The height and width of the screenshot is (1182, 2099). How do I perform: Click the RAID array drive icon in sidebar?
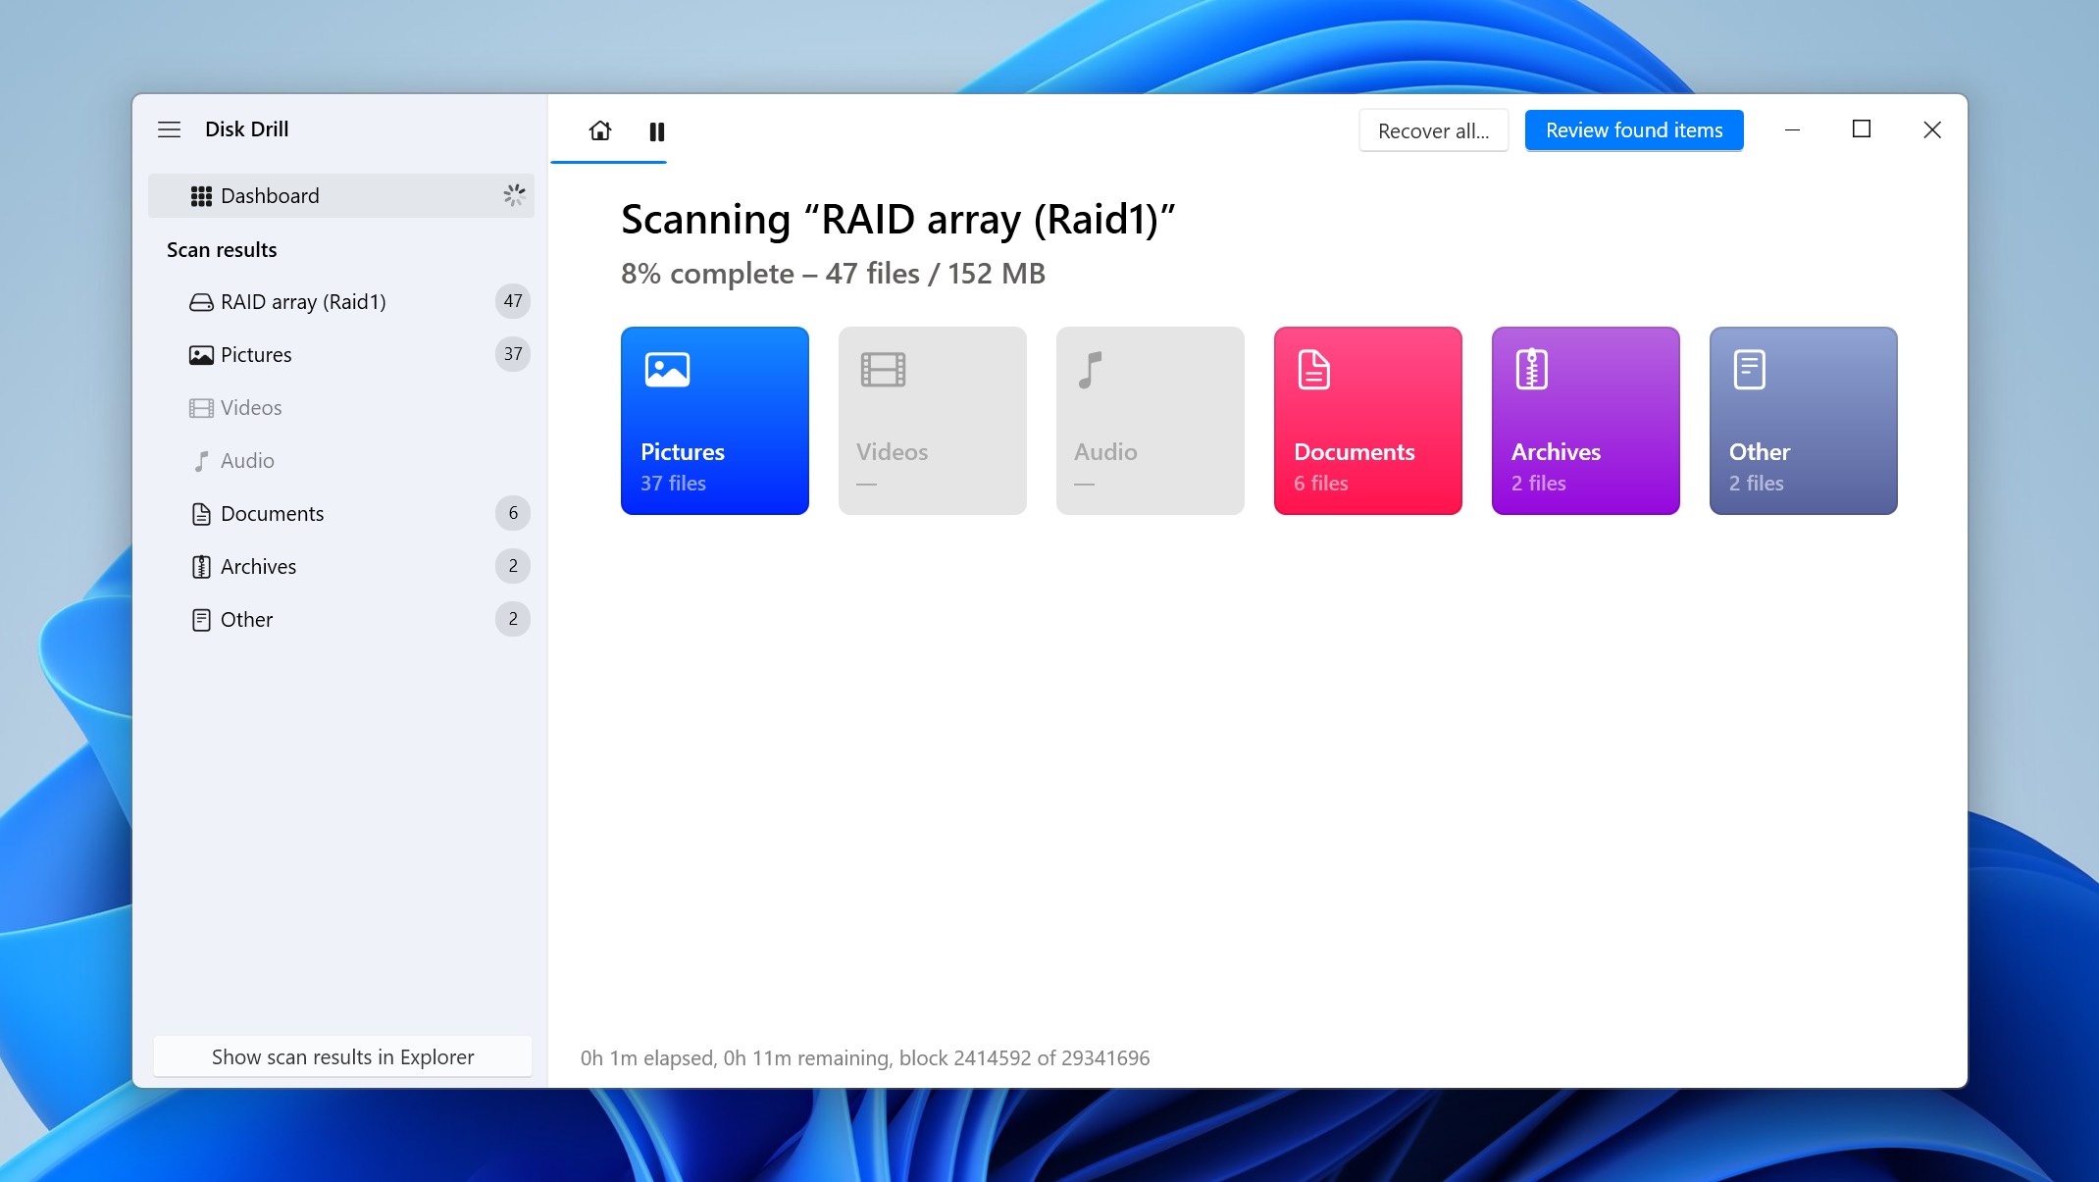(x=200, y=301)
